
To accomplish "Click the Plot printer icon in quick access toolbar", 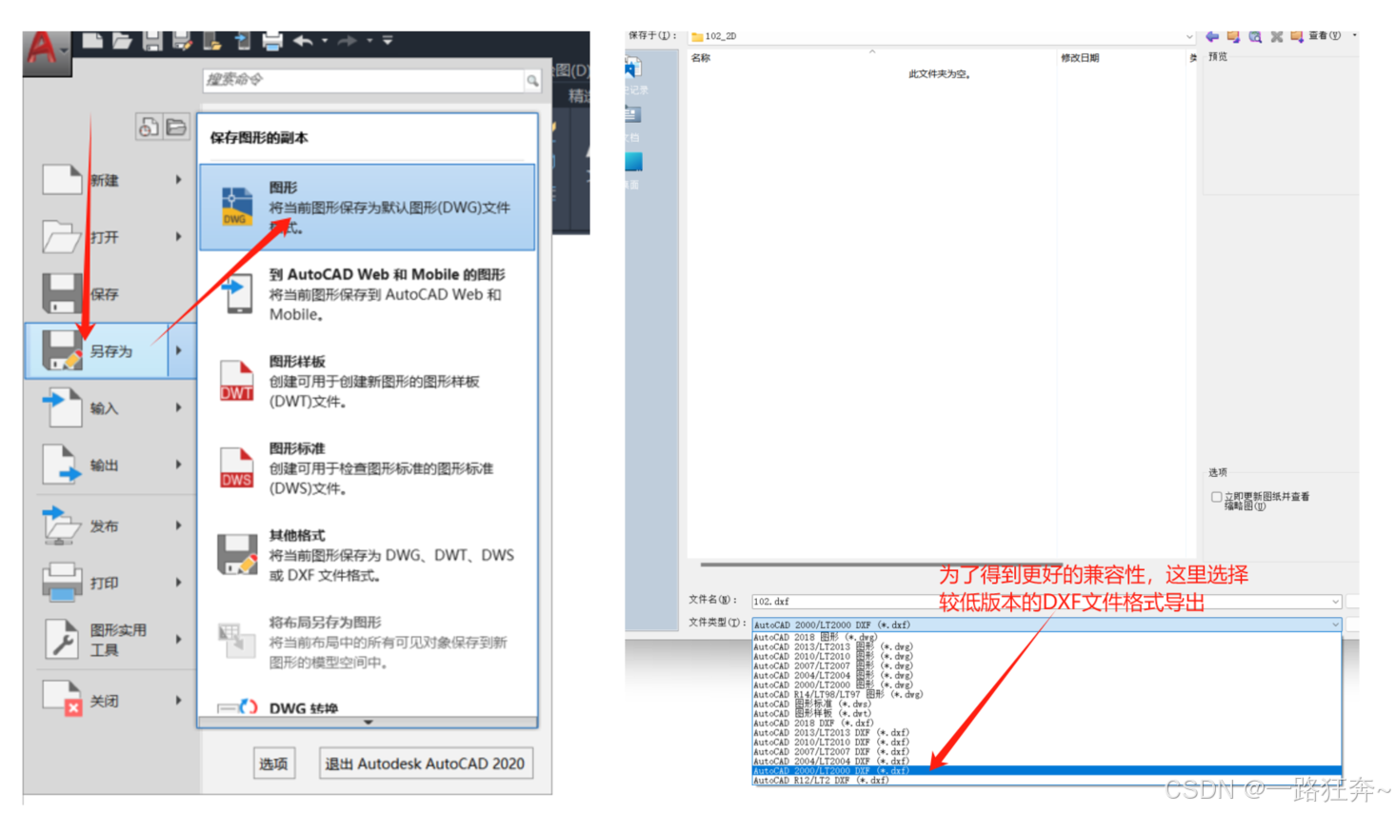I will 272,40.
